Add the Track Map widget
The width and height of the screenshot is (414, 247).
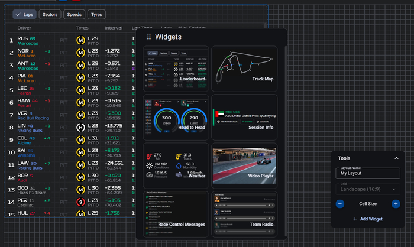coord(244,69)
